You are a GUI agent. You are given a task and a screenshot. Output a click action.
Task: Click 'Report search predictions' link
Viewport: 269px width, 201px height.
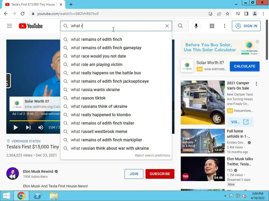pyautogui.click(x=152, y=155)
